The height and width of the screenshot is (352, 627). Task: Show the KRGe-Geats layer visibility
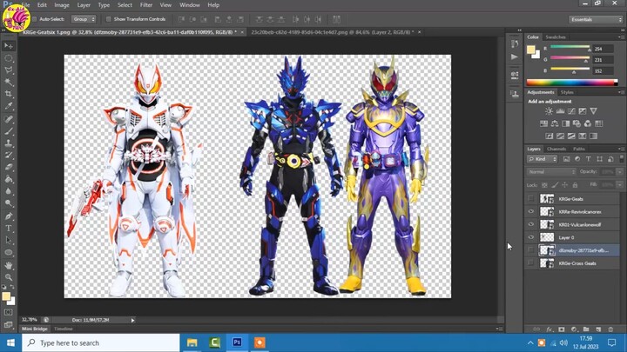[530, 199]
